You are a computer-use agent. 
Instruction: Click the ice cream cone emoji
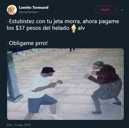tap(74, 29)
